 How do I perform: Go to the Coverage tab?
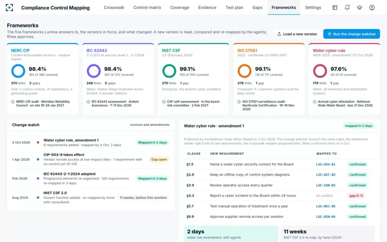point(180,7)
